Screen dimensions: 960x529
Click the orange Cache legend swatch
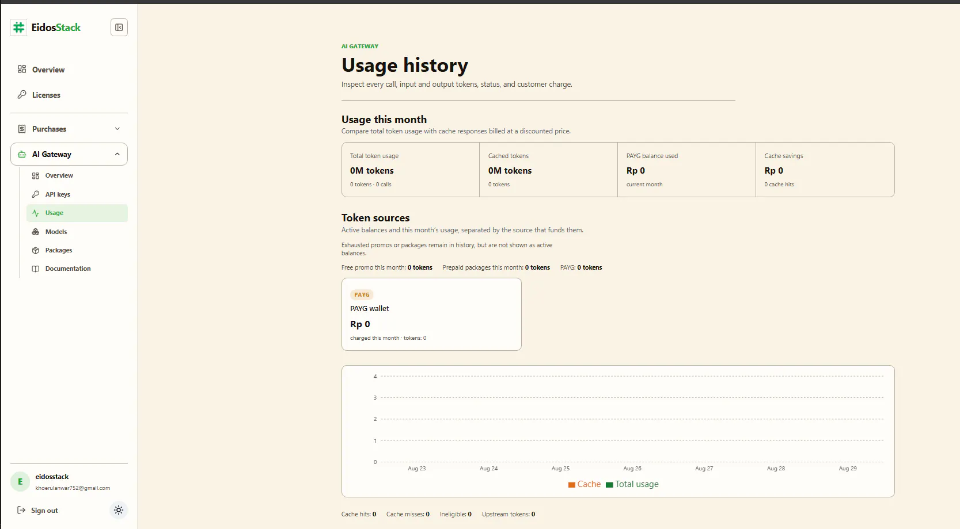pyautogui.click(x=572, y=485)
